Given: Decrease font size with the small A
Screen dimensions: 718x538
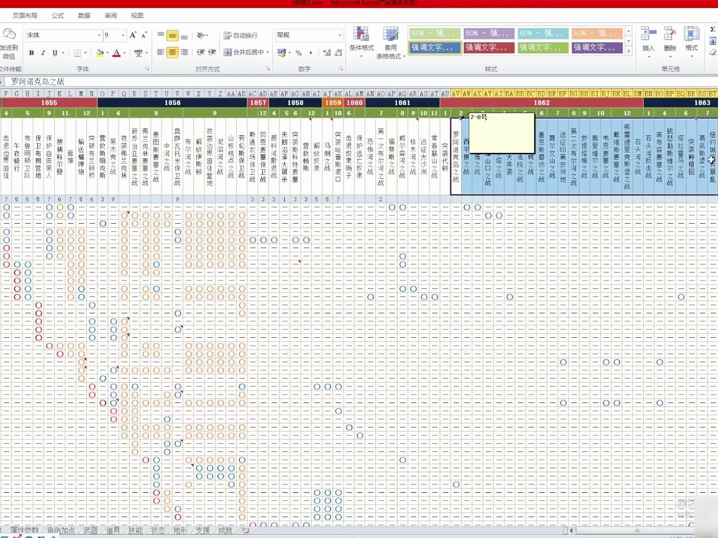Looking at the screenshot, I should coord(144,35).
